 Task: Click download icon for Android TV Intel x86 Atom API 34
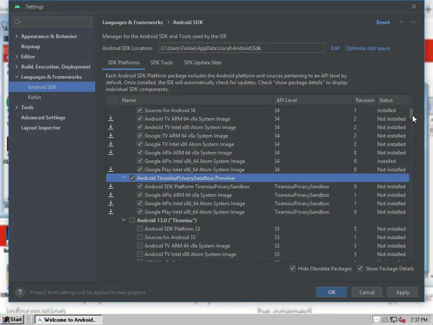click(x=111, y=127)
